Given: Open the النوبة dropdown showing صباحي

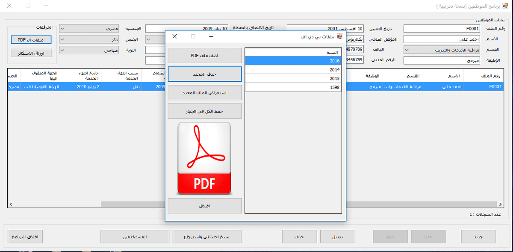Looking at the screenshot, I should (89, 50).
